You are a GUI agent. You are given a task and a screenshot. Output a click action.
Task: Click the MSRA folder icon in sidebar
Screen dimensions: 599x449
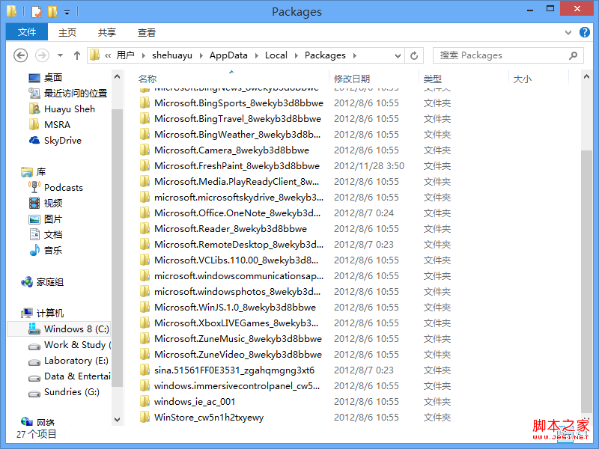[34, 124]
